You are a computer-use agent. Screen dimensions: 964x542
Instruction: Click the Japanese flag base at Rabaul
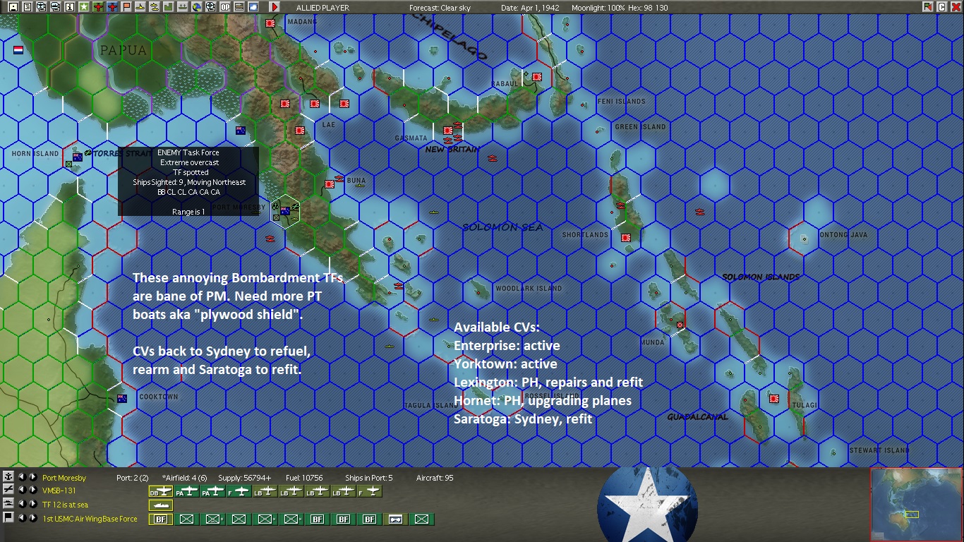537,77
